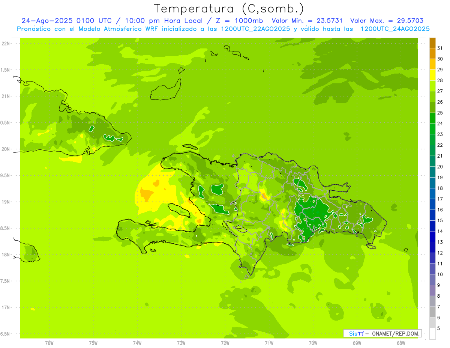Click the orange legend swatch between 29 and 30
Image resolution: width=450 pixels, height=348 pixels.
(x=432, y=64)
